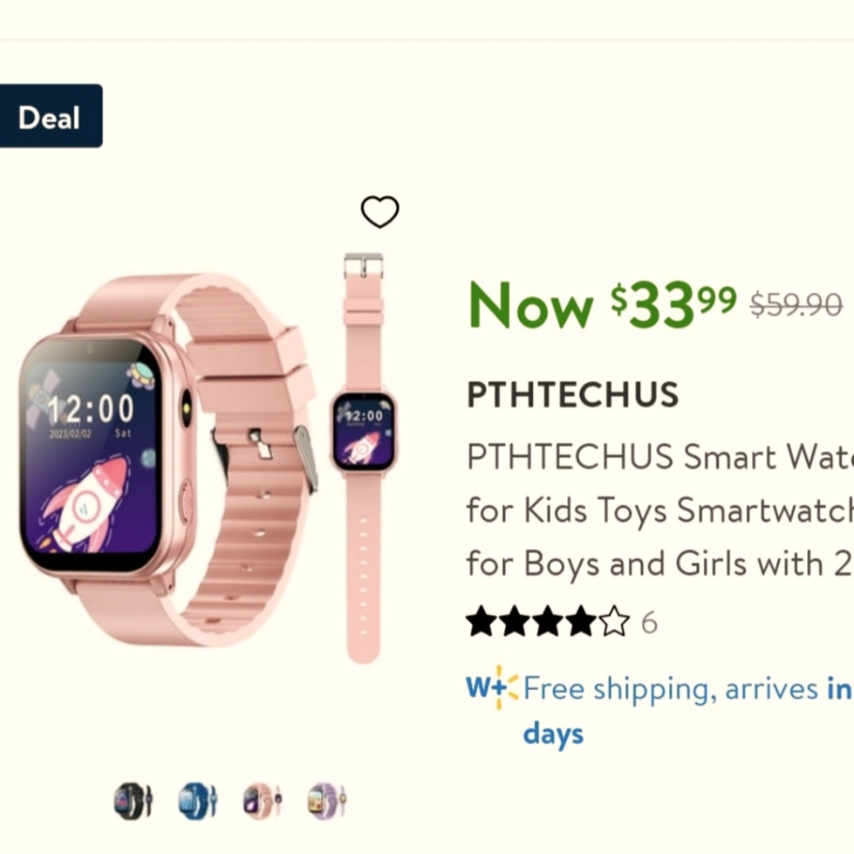
Task: Click the empty fifth star of the rating
Action: tap(614, 623)
